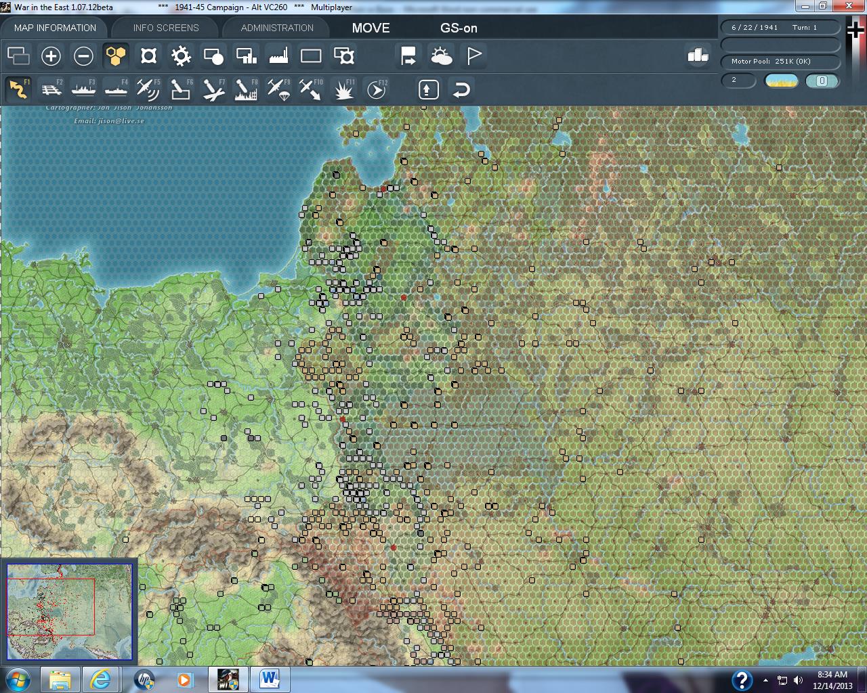Click the German cross flag emblem

pyautogui.click(x=856, y=31)
